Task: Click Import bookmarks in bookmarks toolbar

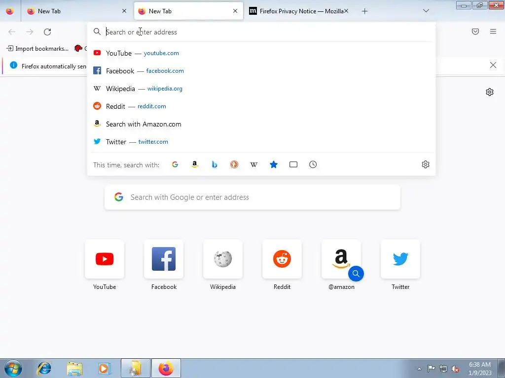Action: click(x=37, y=49)
